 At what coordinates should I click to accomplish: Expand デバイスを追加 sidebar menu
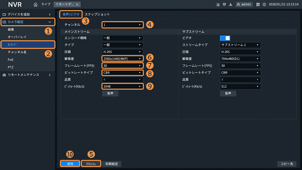27,14
